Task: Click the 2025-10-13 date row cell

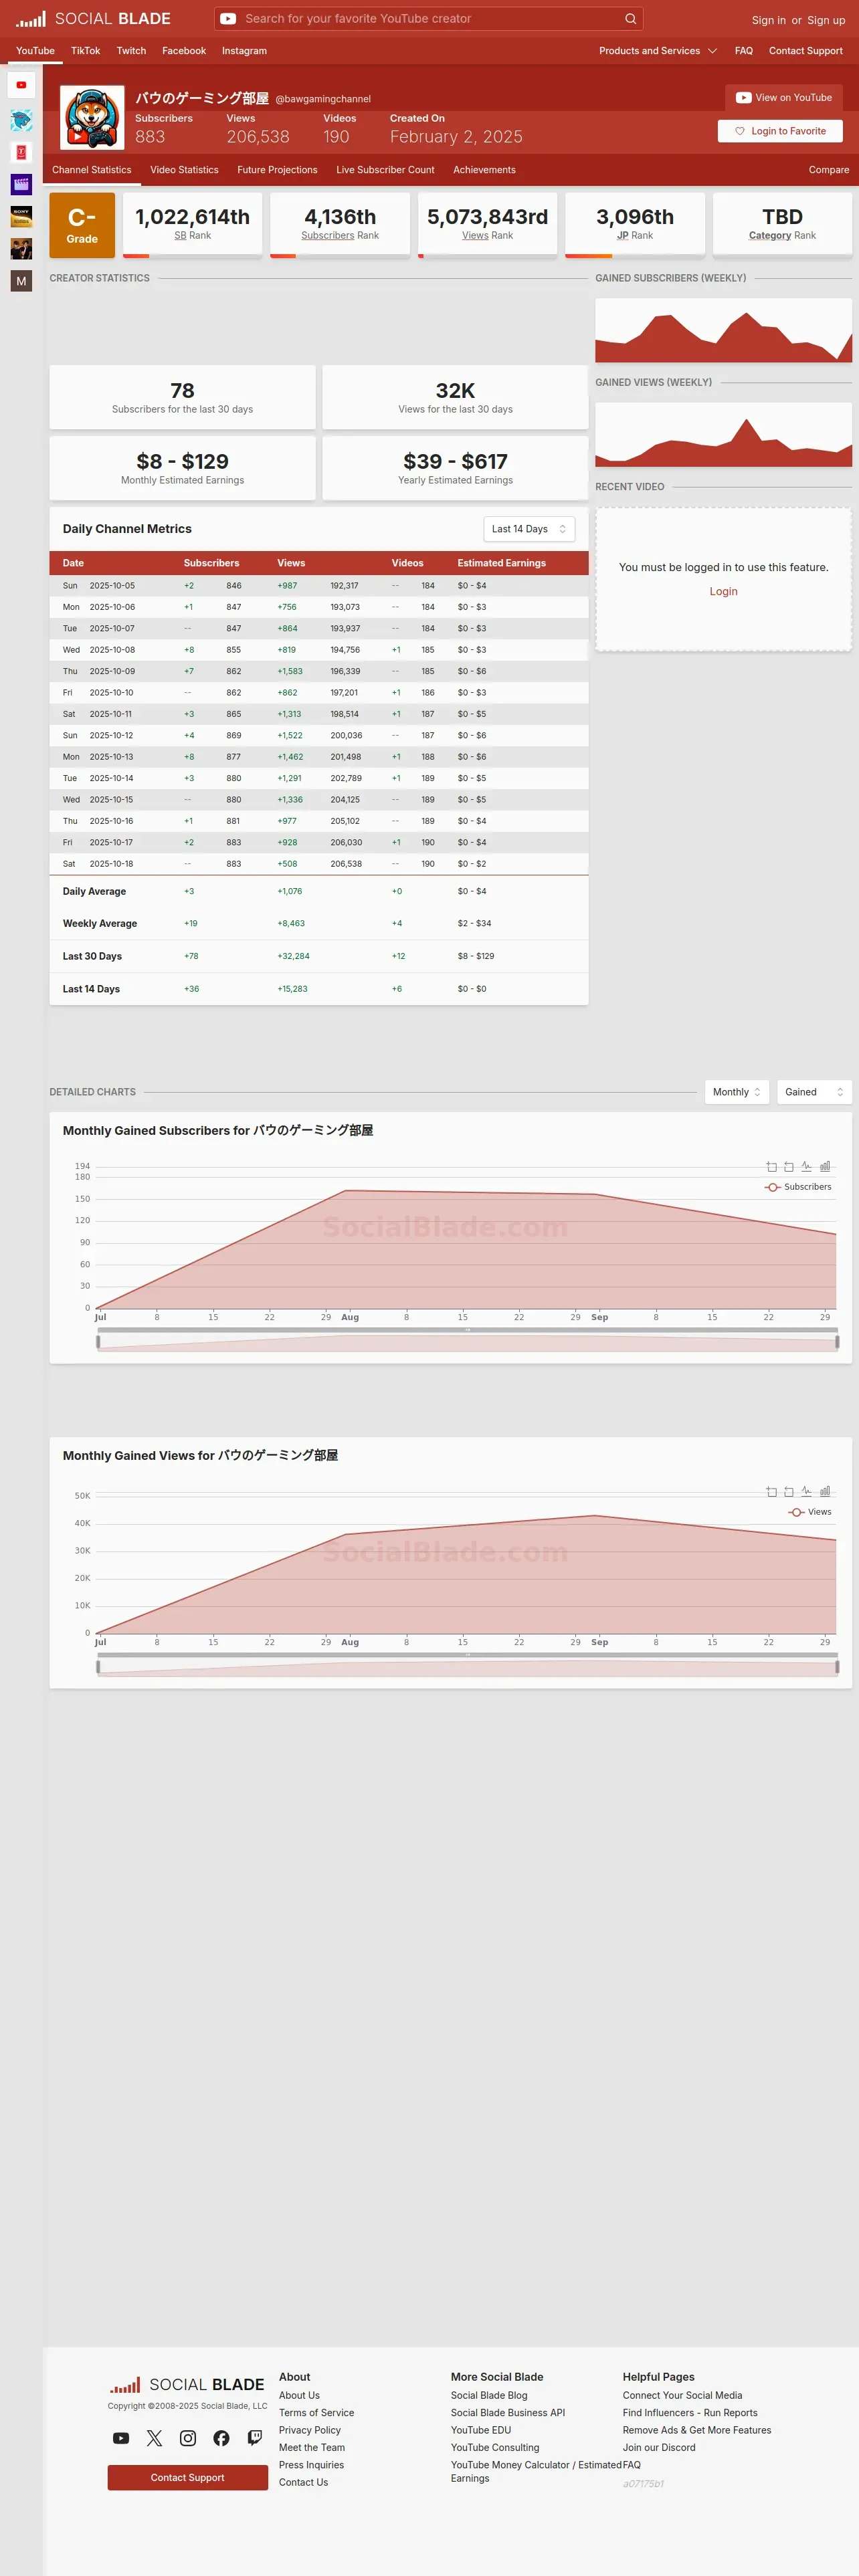Action: pyautogui.click(x=111, y=757)
